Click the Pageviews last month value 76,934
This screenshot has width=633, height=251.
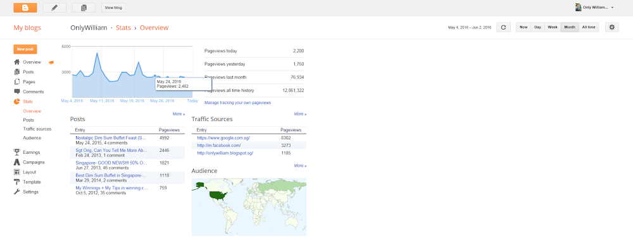tap(297, 77)
